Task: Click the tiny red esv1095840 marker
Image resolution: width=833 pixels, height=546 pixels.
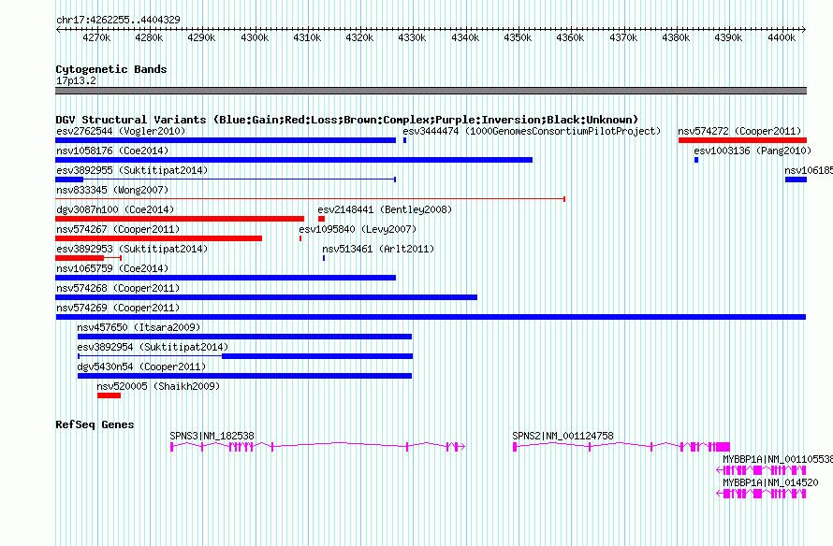Action: click(300, 238)
